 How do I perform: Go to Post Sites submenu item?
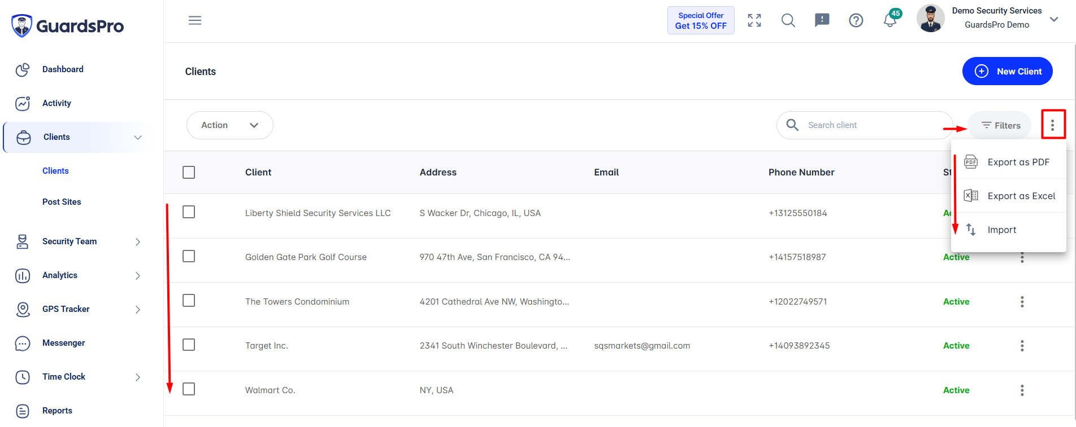[x=62, y=202]
